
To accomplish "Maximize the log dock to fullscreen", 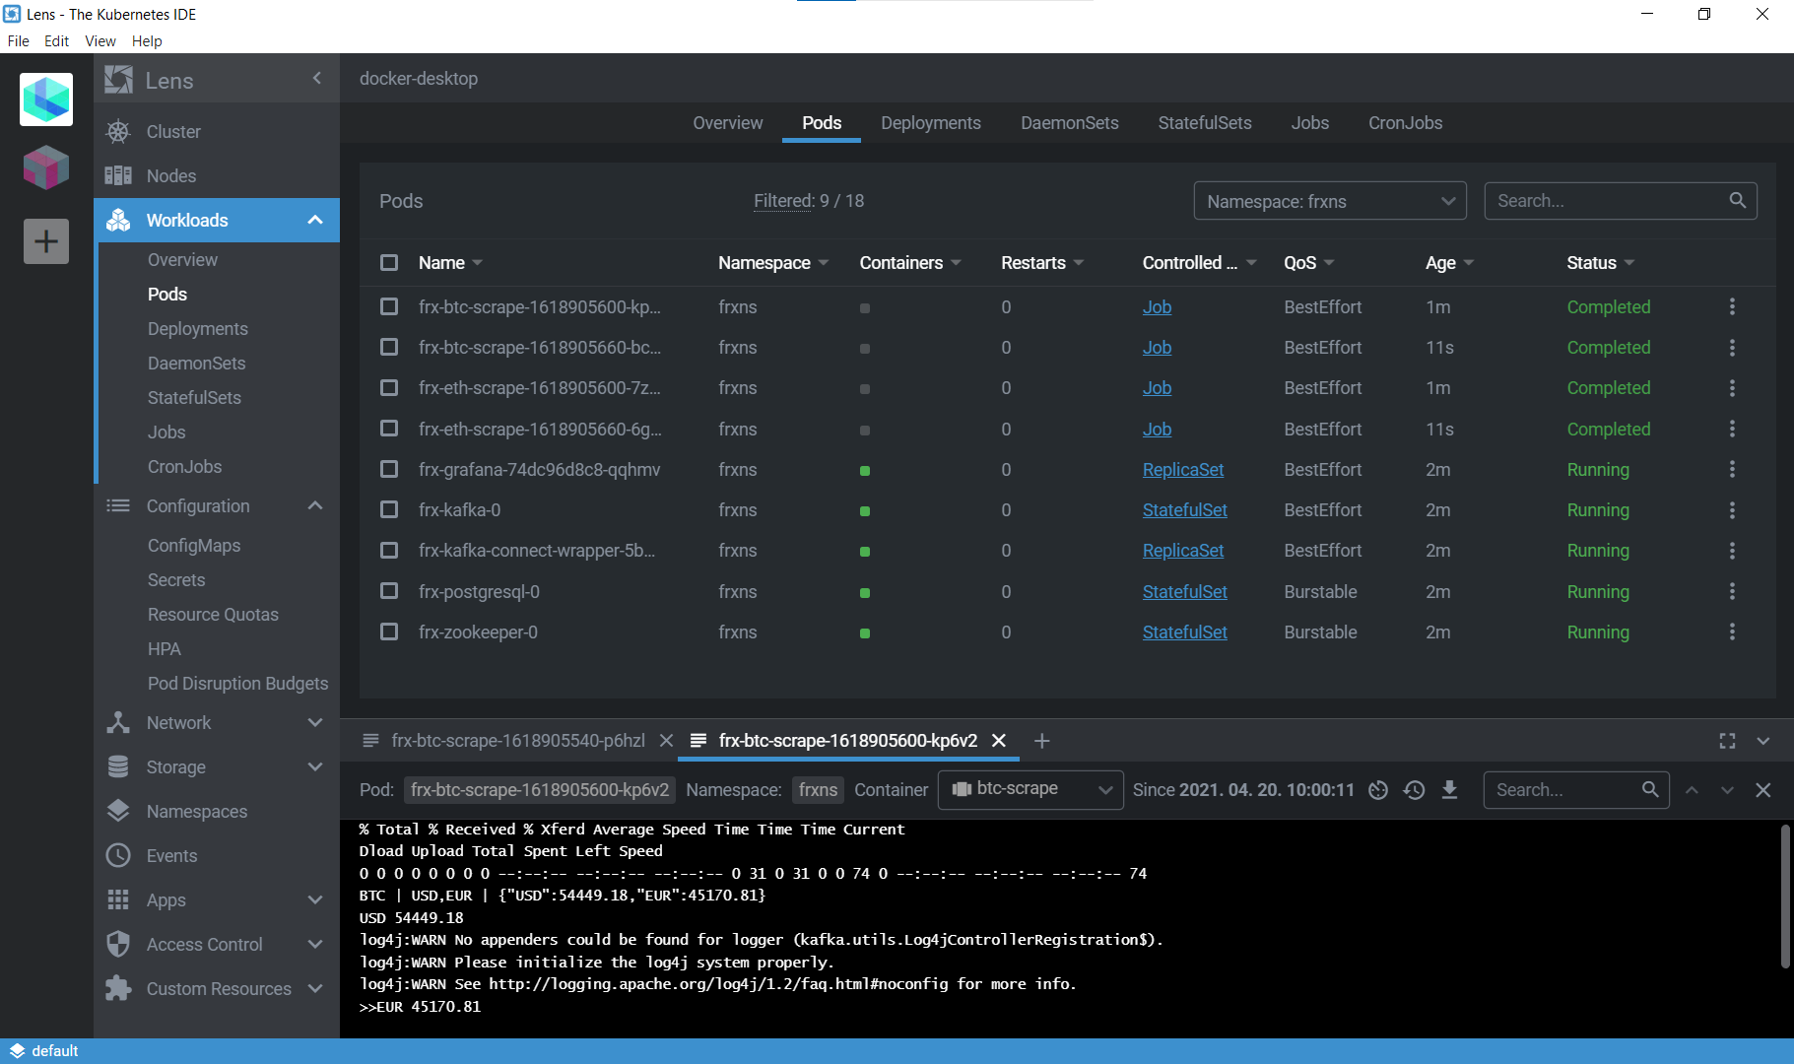I will (1727, 740).
